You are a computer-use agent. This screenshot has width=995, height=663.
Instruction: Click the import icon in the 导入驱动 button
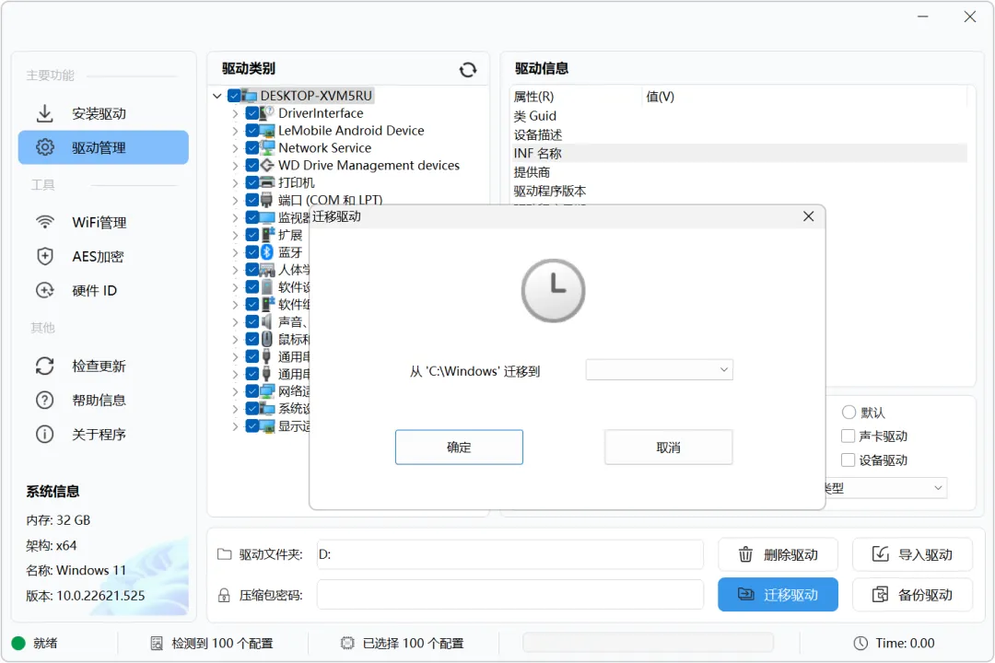[880, 554]
